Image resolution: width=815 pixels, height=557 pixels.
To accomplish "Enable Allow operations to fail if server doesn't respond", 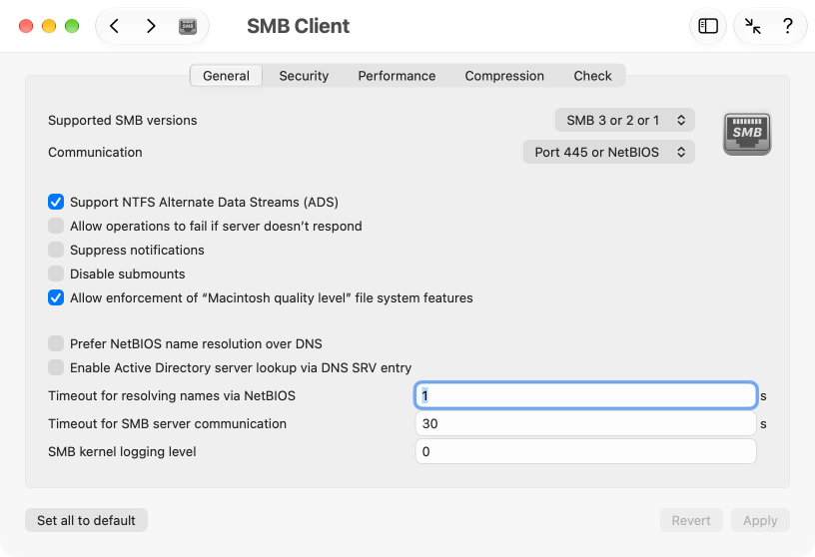I will coord(56,226).
